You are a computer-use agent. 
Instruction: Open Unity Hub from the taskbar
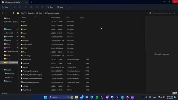[x=112, y=97]
